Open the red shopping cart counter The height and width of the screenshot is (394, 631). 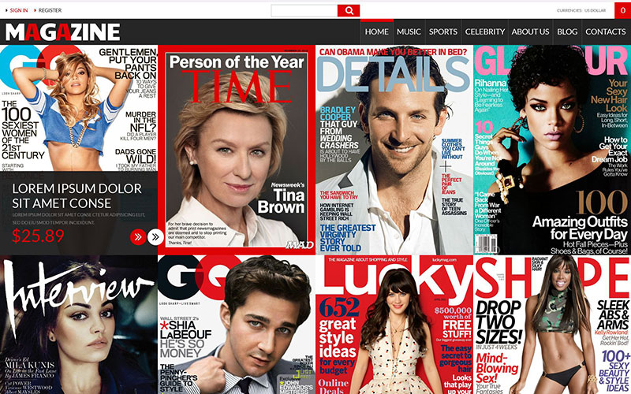[x=622, y=10]
